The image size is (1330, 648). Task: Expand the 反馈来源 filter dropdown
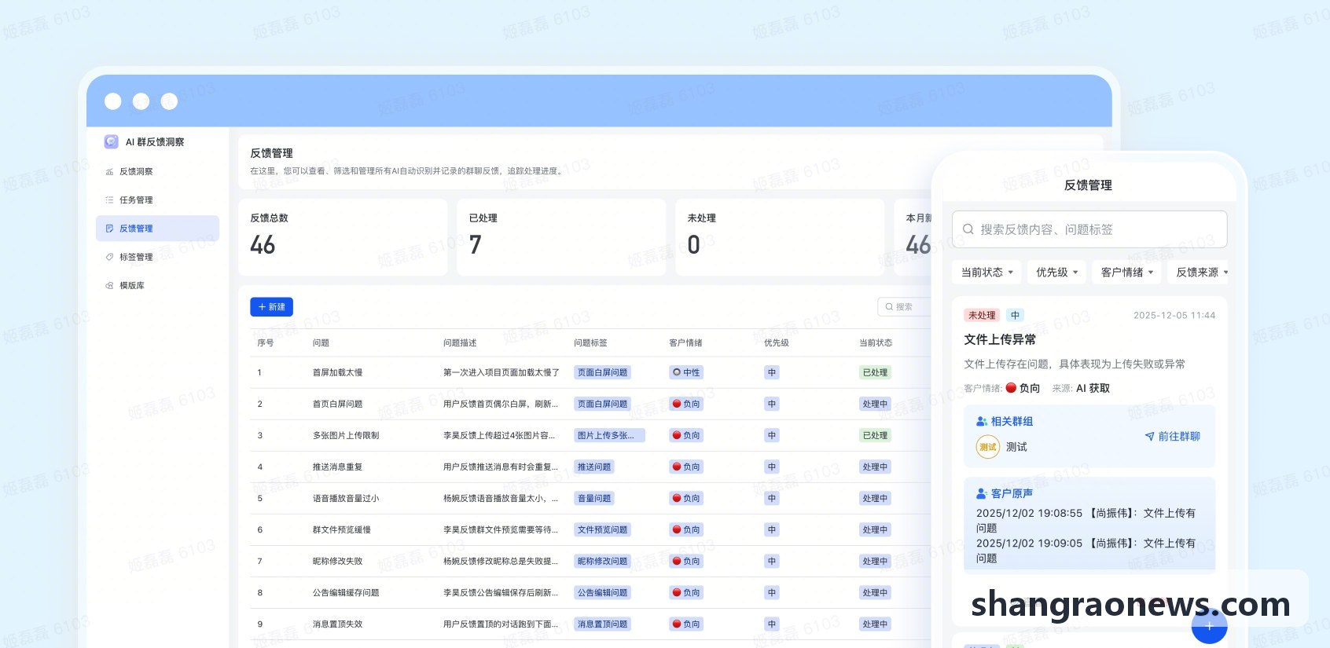click(x=1201, y=273)
